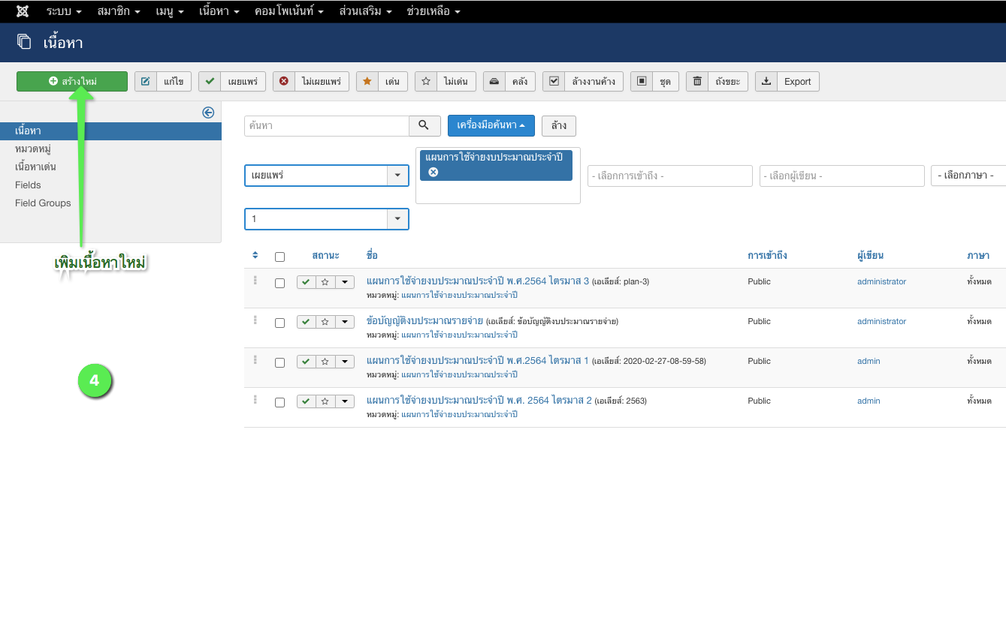The height and width of the screenshot is (622, 1006).
Task: Collapse sidebar with the left arrow icon
Action: [208, 113]
